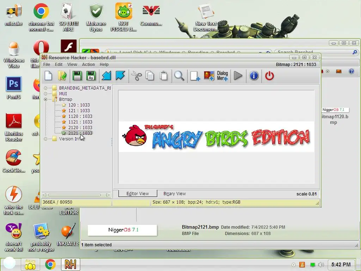Image resolution: width=361 pixels, height=271 pixels.
Task: Open the 'probably not a rogue' desktop icon
Action: pos(41,237)
